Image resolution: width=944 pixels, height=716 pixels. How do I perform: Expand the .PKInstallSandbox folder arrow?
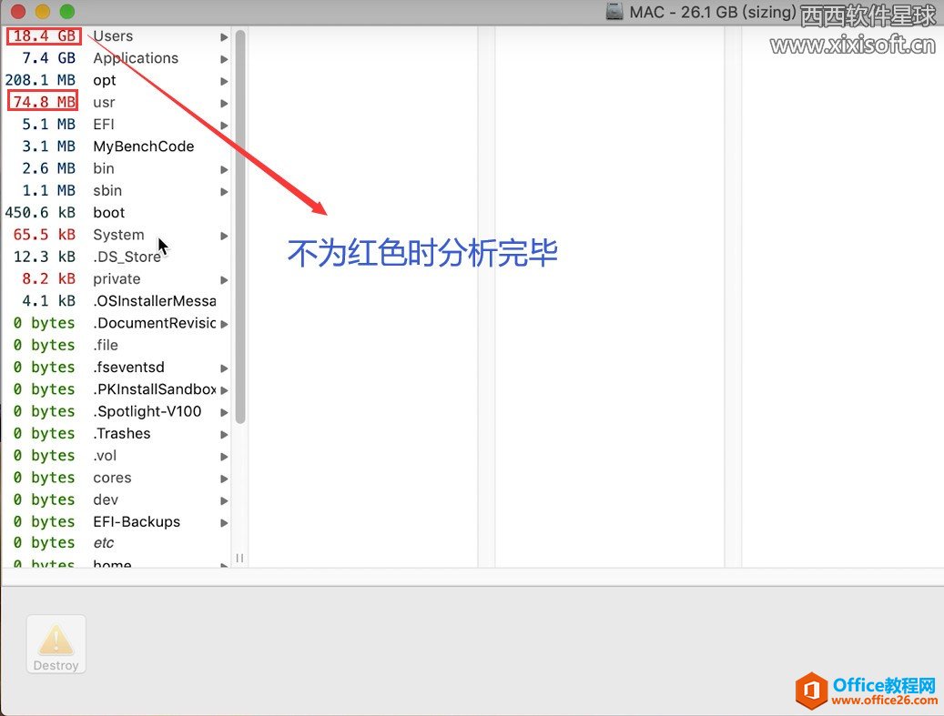pos(224,390)
